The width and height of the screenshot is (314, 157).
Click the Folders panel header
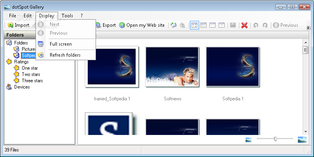20,35
